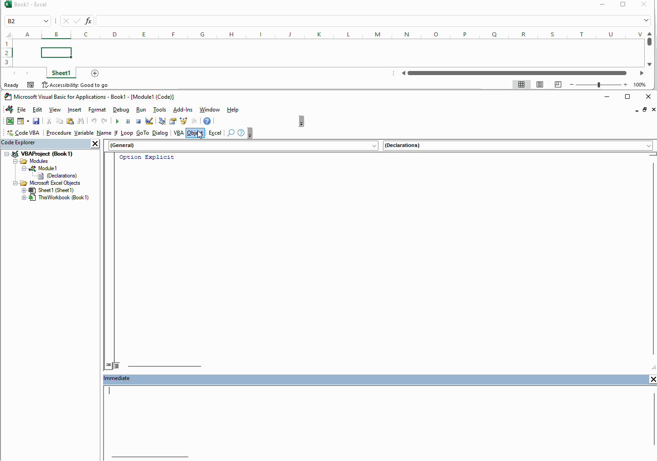Click the Cut scissors icon
Image resolution: width=657 pixels, height=461 pixels.
[x=49, y=121]
